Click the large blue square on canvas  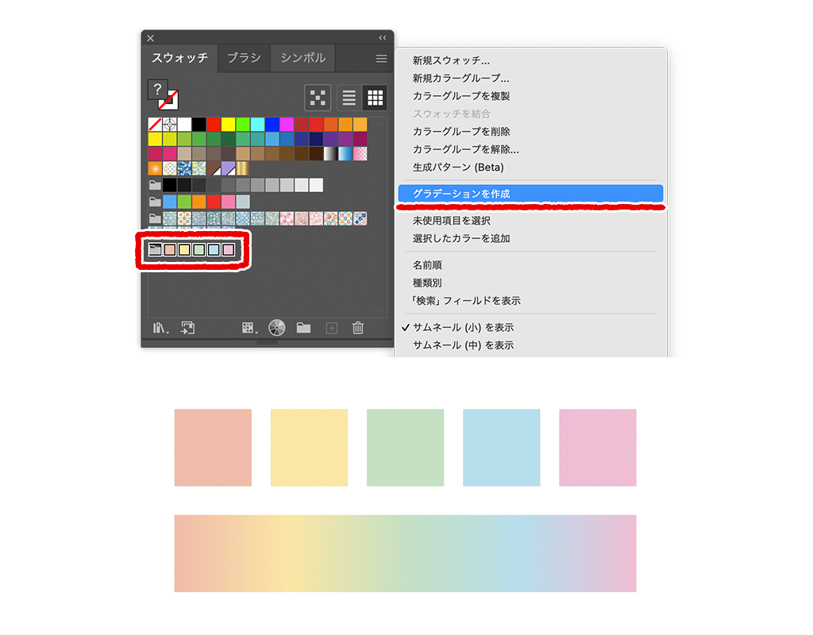pos(502,448)
